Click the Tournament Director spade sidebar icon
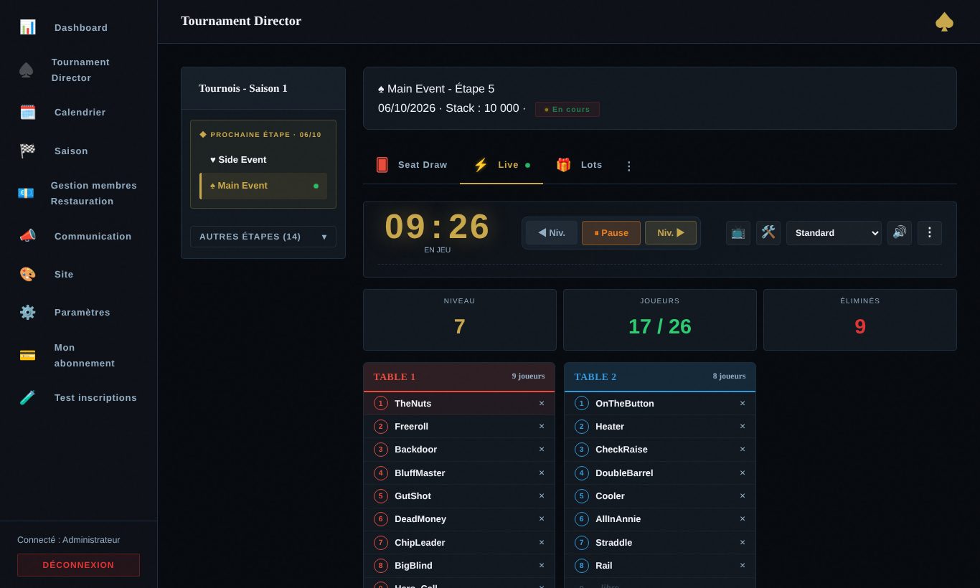Image resolution: width=980 pixels, height=588 pixels. 26,70
